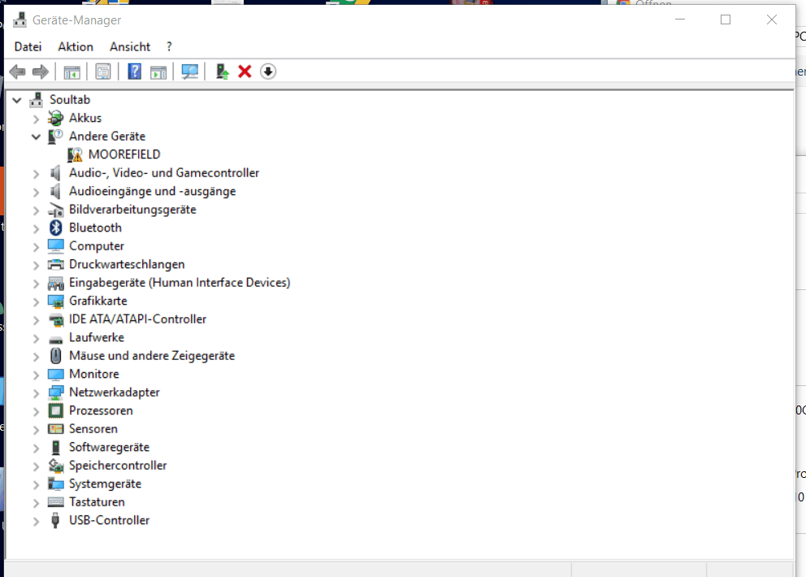806x577 pixels.
Task: Update device driver with the green arrow icon
Action: click(222, 72)
